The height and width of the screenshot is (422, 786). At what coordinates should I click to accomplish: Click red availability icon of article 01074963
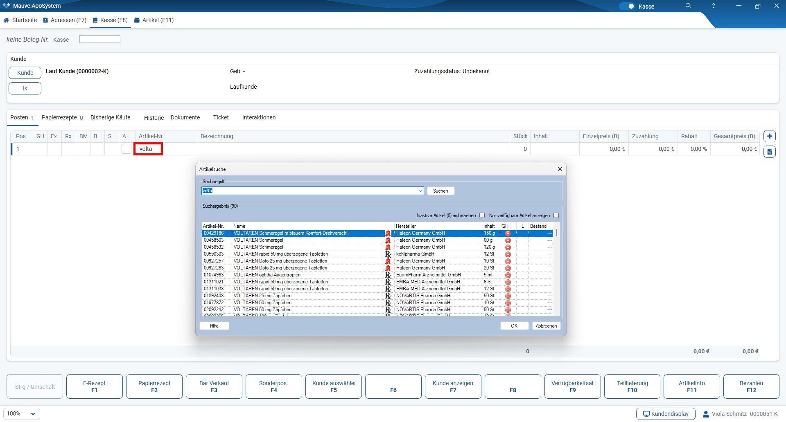[x=508, y=275]
